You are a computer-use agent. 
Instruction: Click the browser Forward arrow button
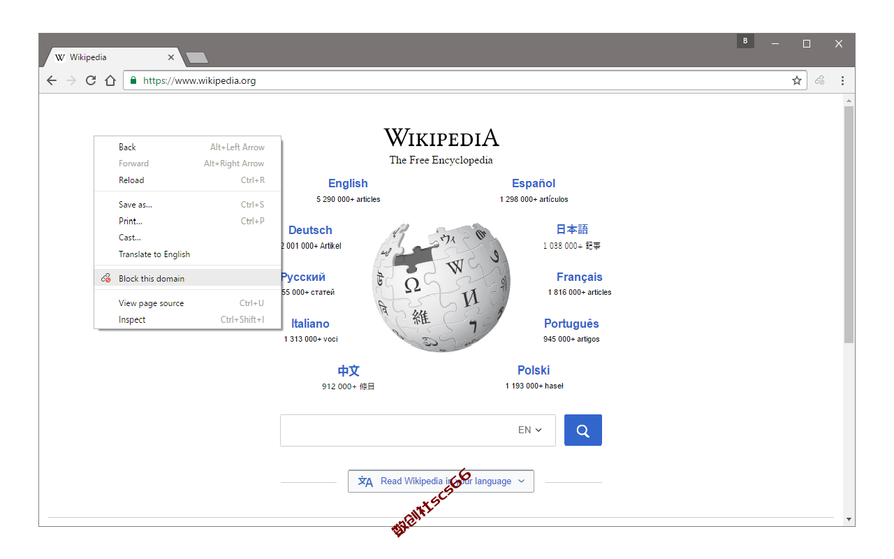point(71,80)
